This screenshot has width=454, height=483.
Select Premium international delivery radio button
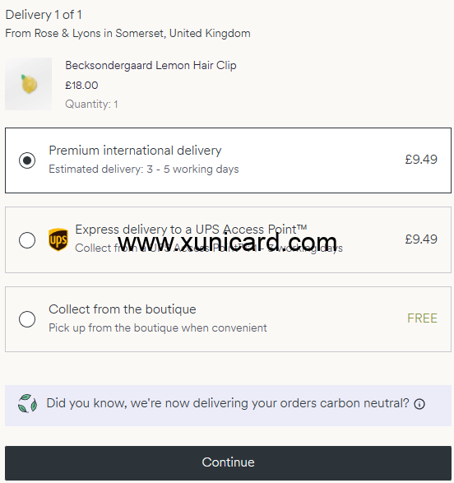pos(27,160)
